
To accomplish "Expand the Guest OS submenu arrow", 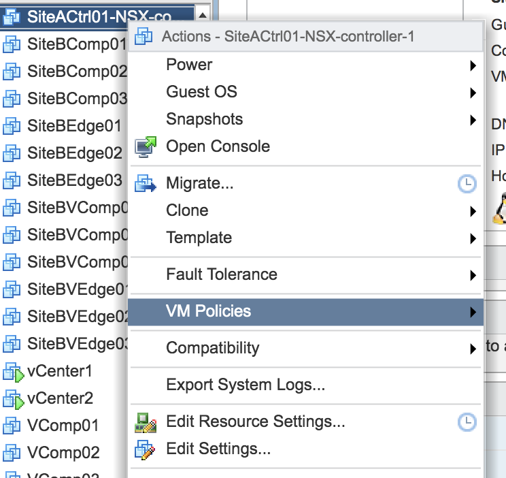I will (473, 93).
